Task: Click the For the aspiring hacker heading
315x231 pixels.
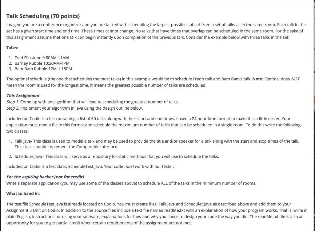Action: [x=45, y=177]
